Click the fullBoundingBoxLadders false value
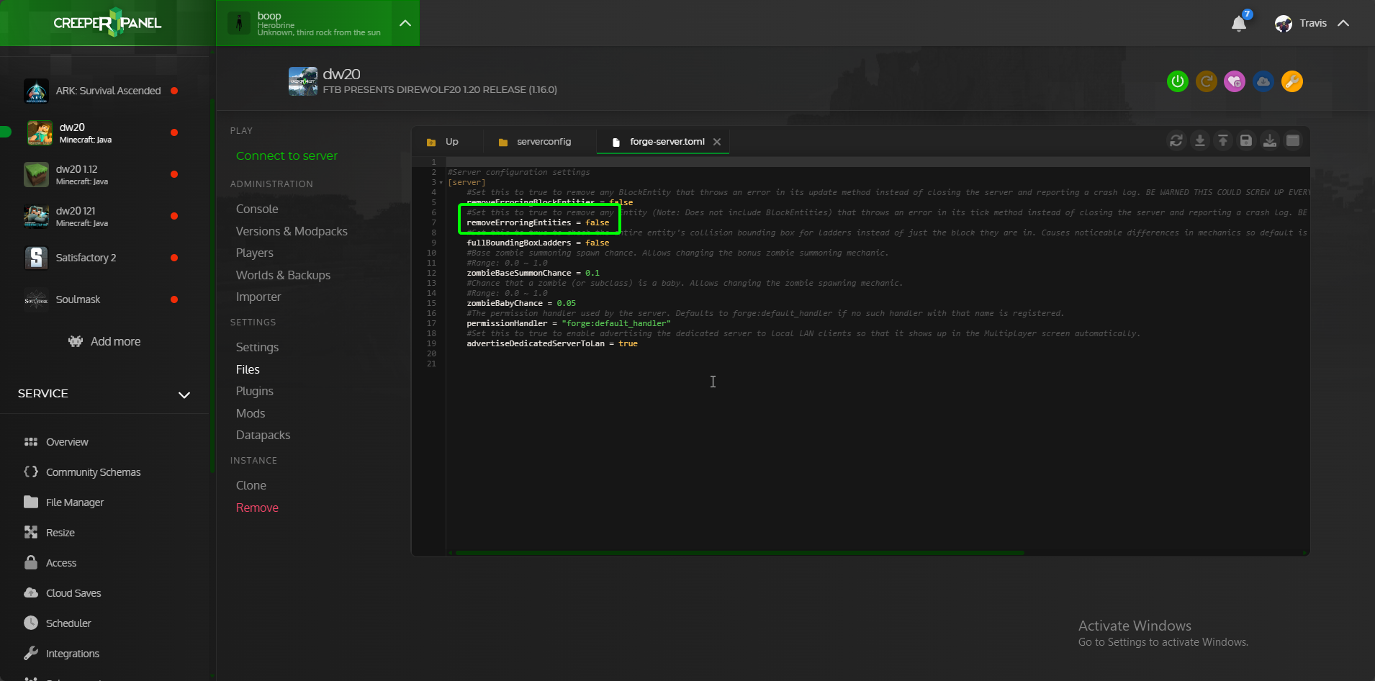The width and height of the screenshot is (1375, 681). pyautogui.click(x=598, y=243)
